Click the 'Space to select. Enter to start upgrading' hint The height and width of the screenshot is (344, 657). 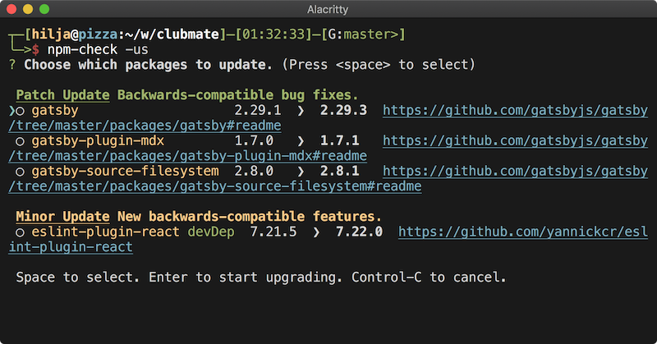(x=179, y=277)
